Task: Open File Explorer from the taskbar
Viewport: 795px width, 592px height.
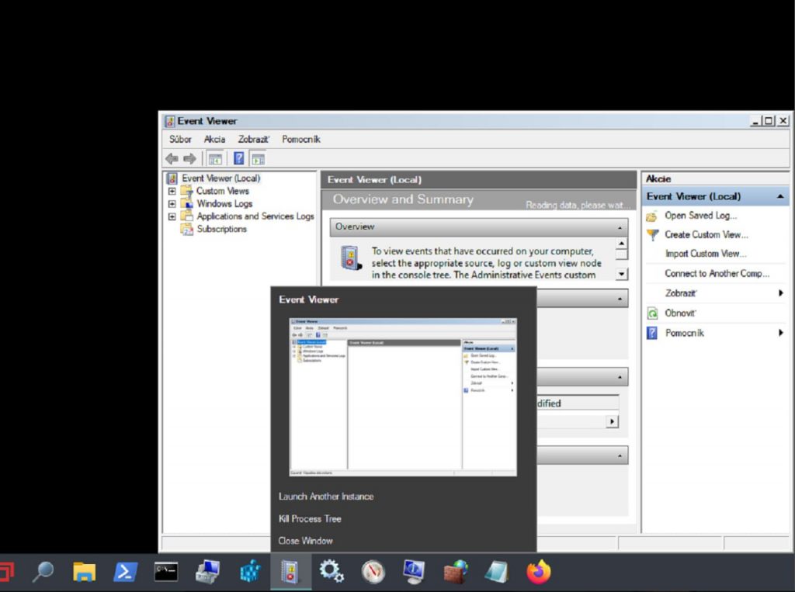Action: click(x=84, y=572)
